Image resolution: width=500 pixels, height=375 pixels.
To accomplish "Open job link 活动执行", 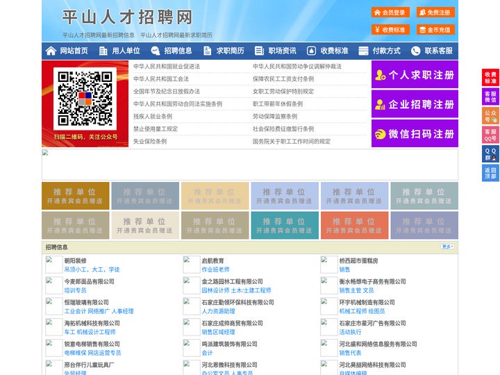I will (x=350, y=332).
